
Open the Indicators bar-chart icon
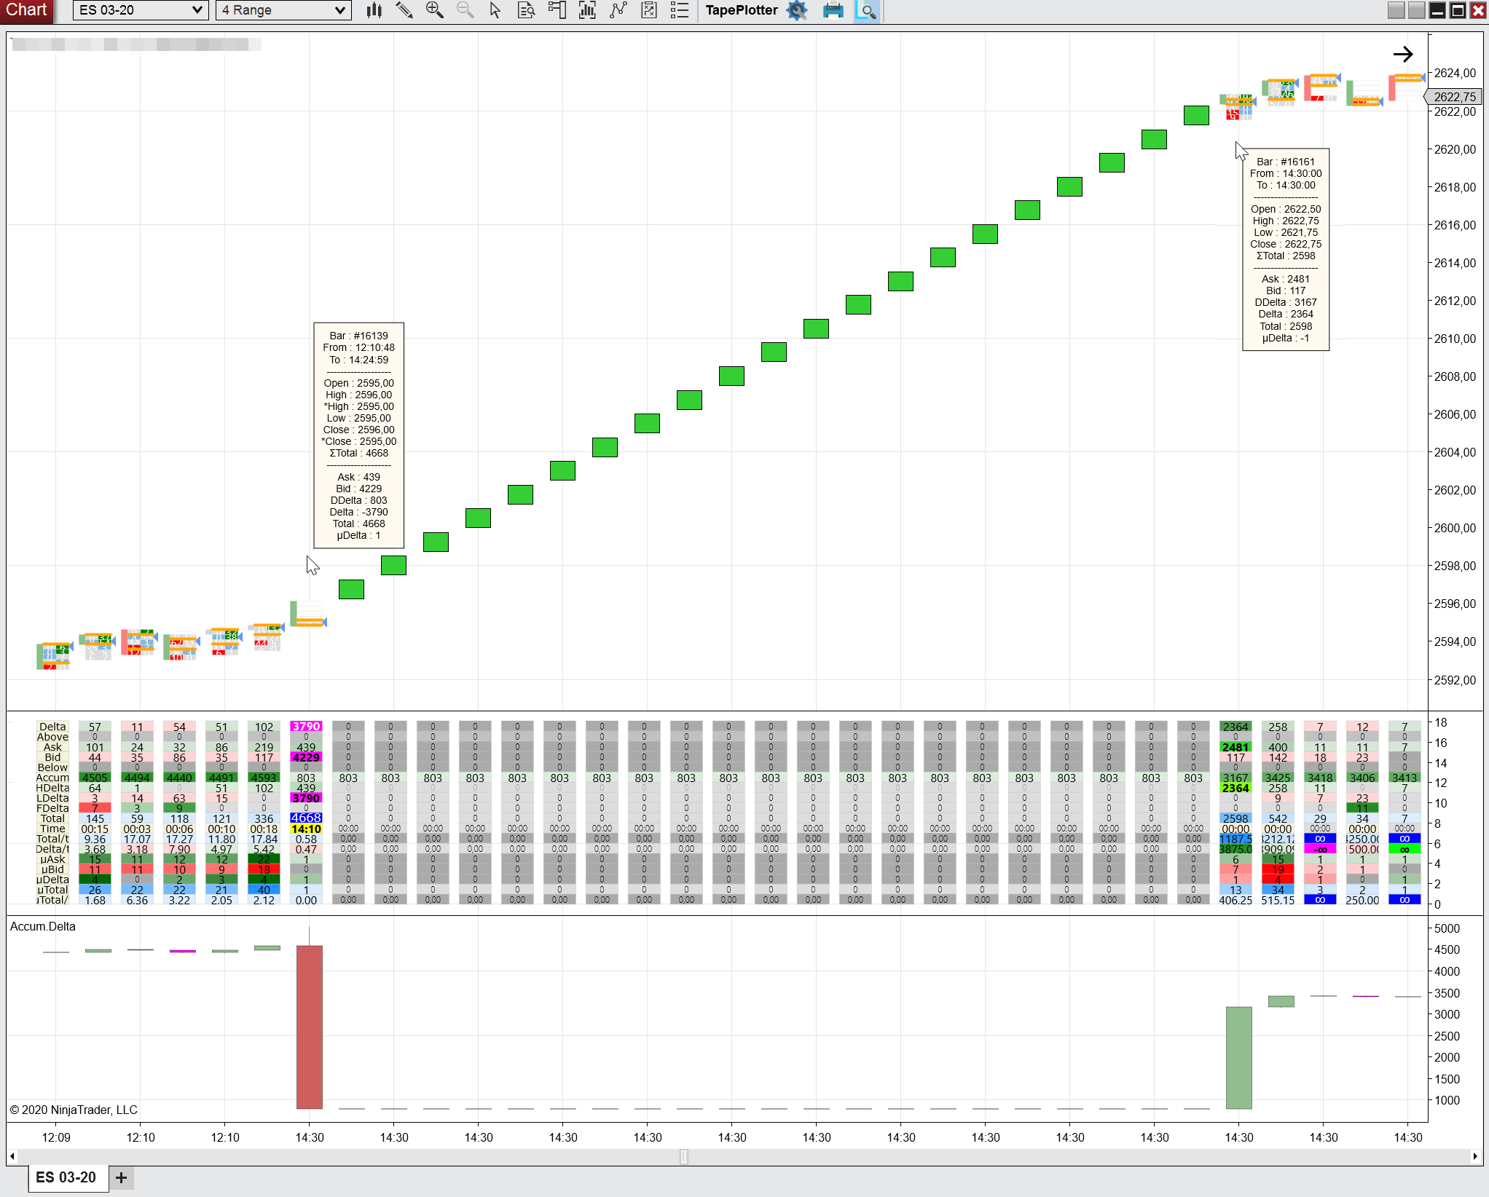[587, 10]
